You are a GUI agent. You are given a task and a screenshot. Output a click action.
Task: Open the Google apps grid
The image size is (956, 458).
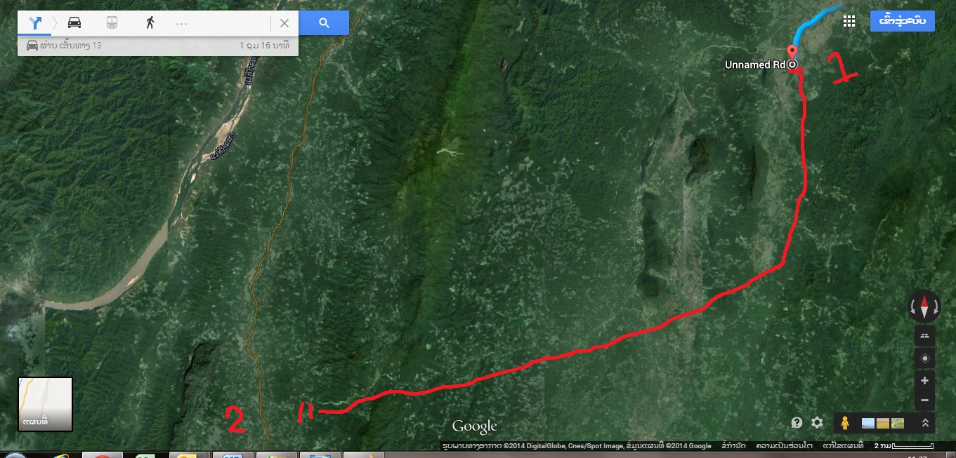click(x=849, y=21)
